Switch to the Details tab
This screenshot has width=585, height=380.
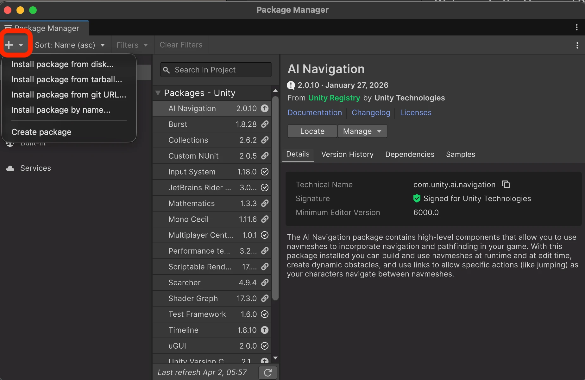point(298,155)
